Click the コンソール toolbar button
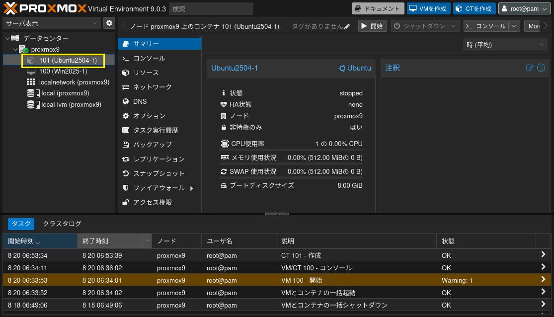This screenshot has height=317, width=554. [x=486, y=26]
